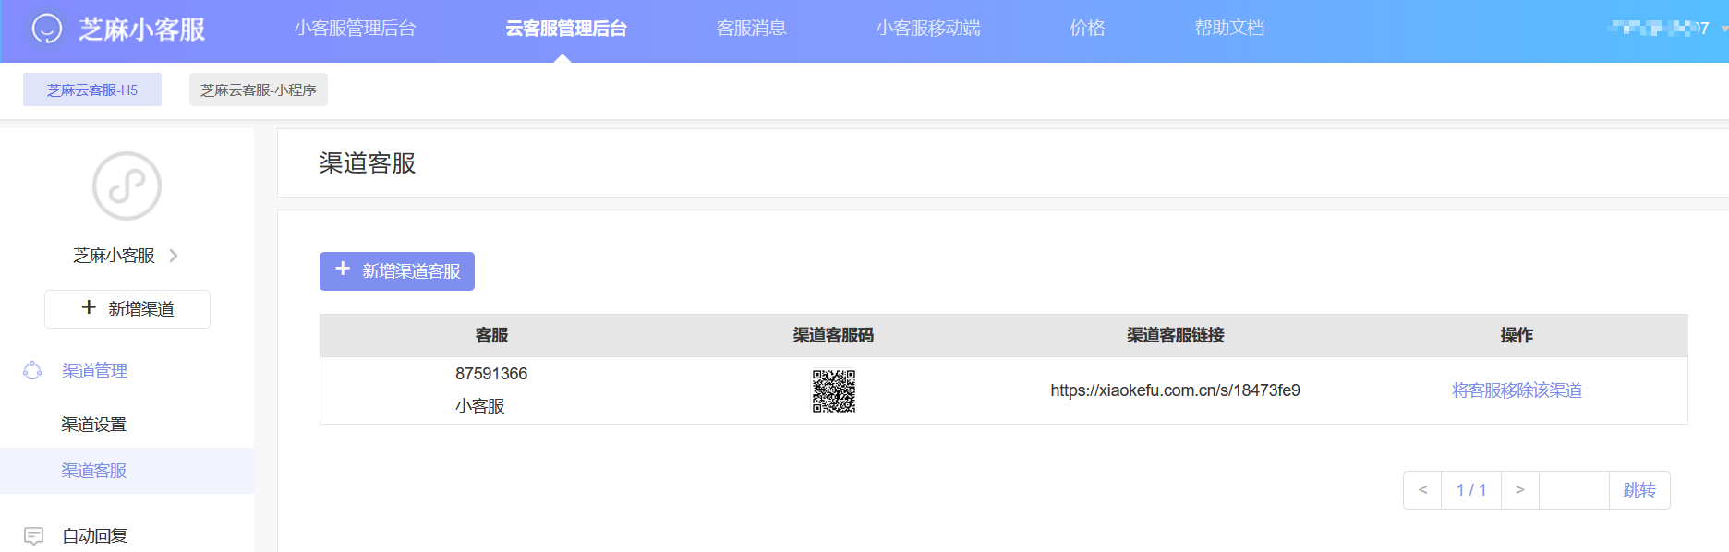The height and width of the screenshot is (552, 1729).
Task: Click the 新增渠道 button in sidebar
Action: pyautogui.click(x=127, y=309)
